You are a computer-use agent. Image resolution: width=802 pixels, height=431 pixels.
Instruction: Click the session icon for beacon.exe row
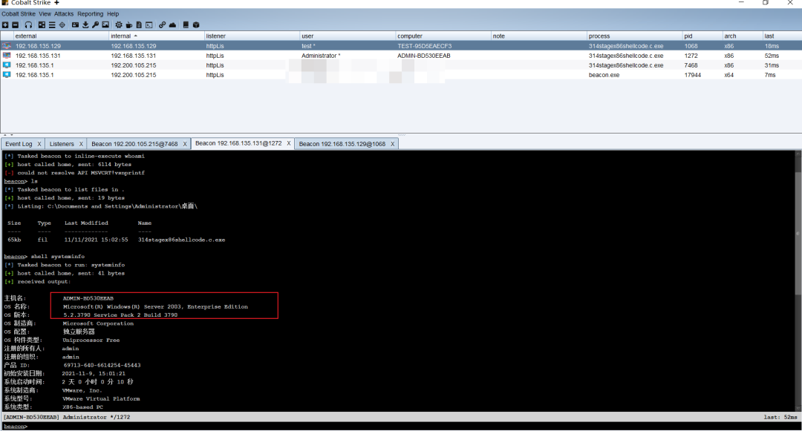(7, 75)
